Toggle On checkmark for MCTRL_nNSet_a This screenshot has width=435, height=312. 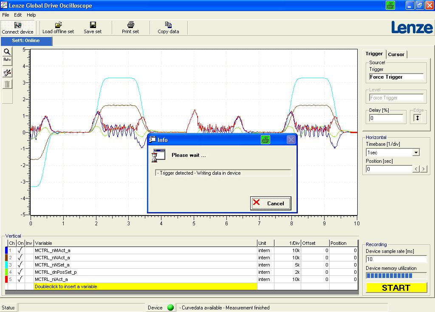[20, 265]
